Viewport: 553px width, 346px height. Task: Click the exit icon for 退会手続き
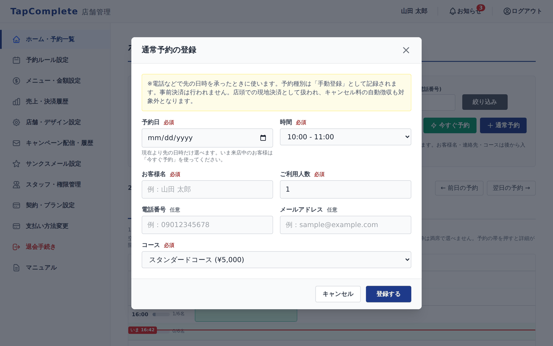(x=16, y=247)
